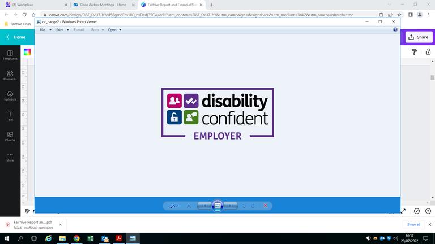435x244 pixels.
Task: Open Elements in Canva sidebar
Action: pyautogui.click(x=10, y=75)
